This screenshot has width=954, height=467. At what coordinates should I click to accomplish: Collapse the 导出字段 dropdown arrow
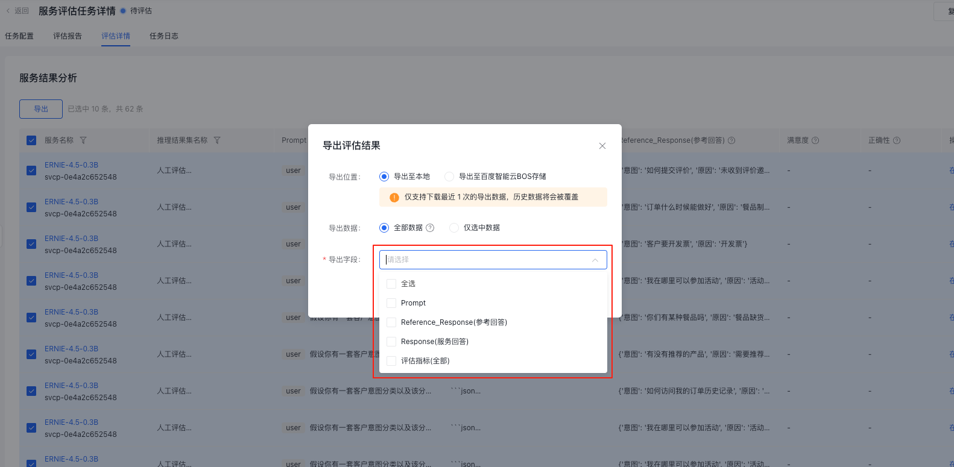point(595,260)
